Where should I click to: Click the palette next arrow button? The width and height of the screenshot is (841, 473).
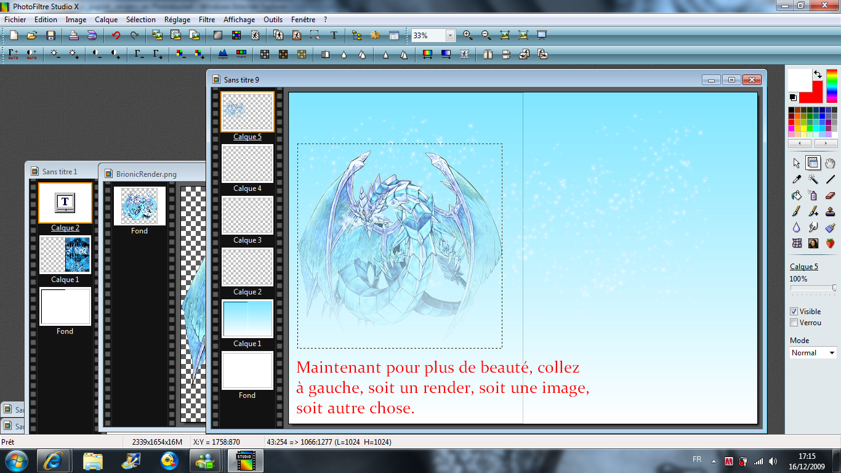pos(826,144)
